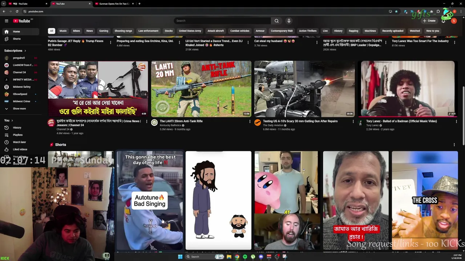Expand Show more under Subscriptions
This screenshot has height=261, width=465.
pos(21,108)
